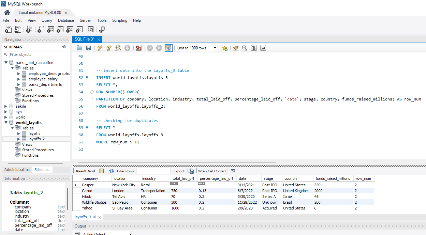Open a script file in the editor
The width and height of the screenshot is (426, 235).
click(79, 48)
